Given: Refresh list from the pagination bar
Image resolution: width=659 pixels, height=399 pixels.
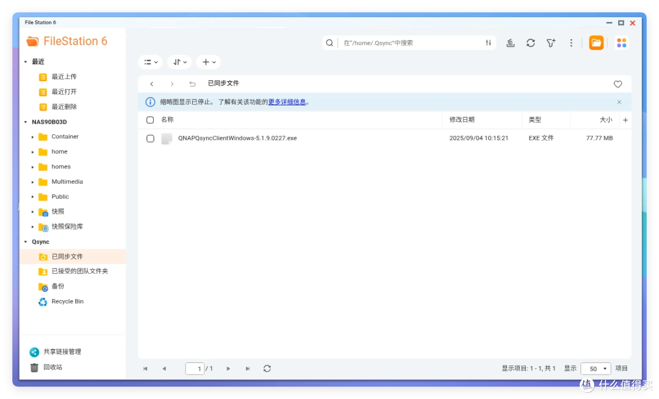Looking at the screenshot, I should 267,368.
